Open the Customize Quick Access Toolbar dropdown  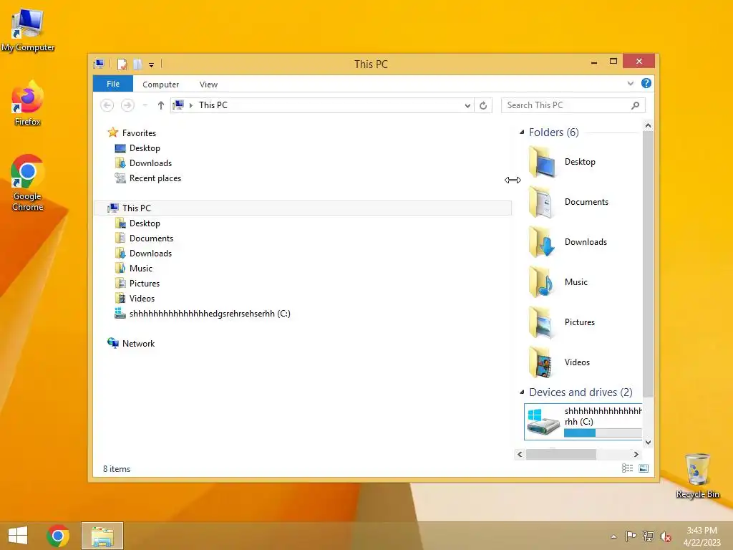tap(152, 64)
